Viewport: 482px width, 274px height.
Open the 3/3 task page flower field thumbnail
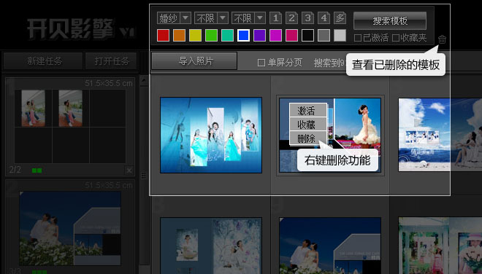pos(70,229)
